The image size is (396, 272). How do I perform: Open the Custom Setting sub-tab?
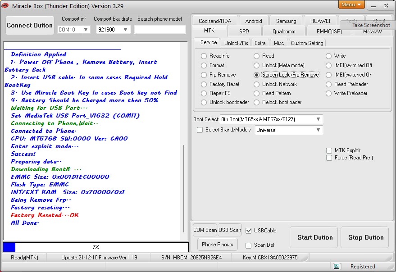307,43
